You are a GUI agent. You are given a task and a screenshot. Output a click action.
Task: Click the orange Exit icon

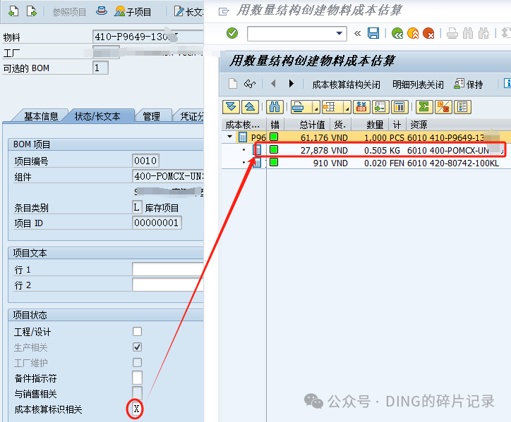coord(413,33)
